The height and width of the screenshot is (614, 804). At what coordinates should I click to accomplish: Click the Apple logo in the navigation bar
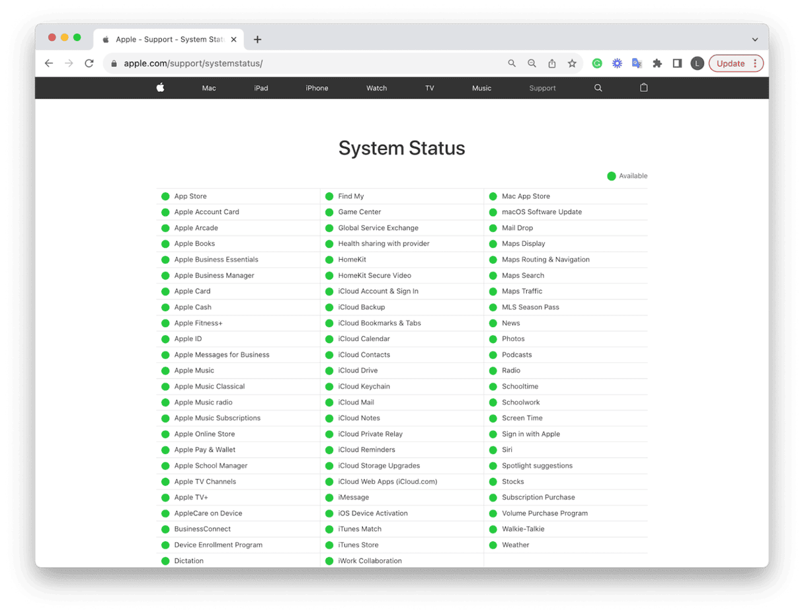161,87
